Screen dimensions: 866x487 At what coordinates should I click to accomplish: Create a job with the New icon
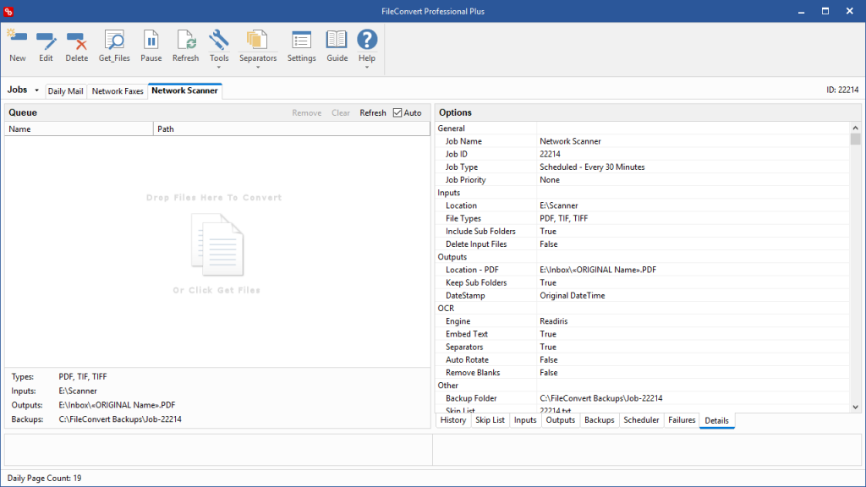(x=17, y=40)
